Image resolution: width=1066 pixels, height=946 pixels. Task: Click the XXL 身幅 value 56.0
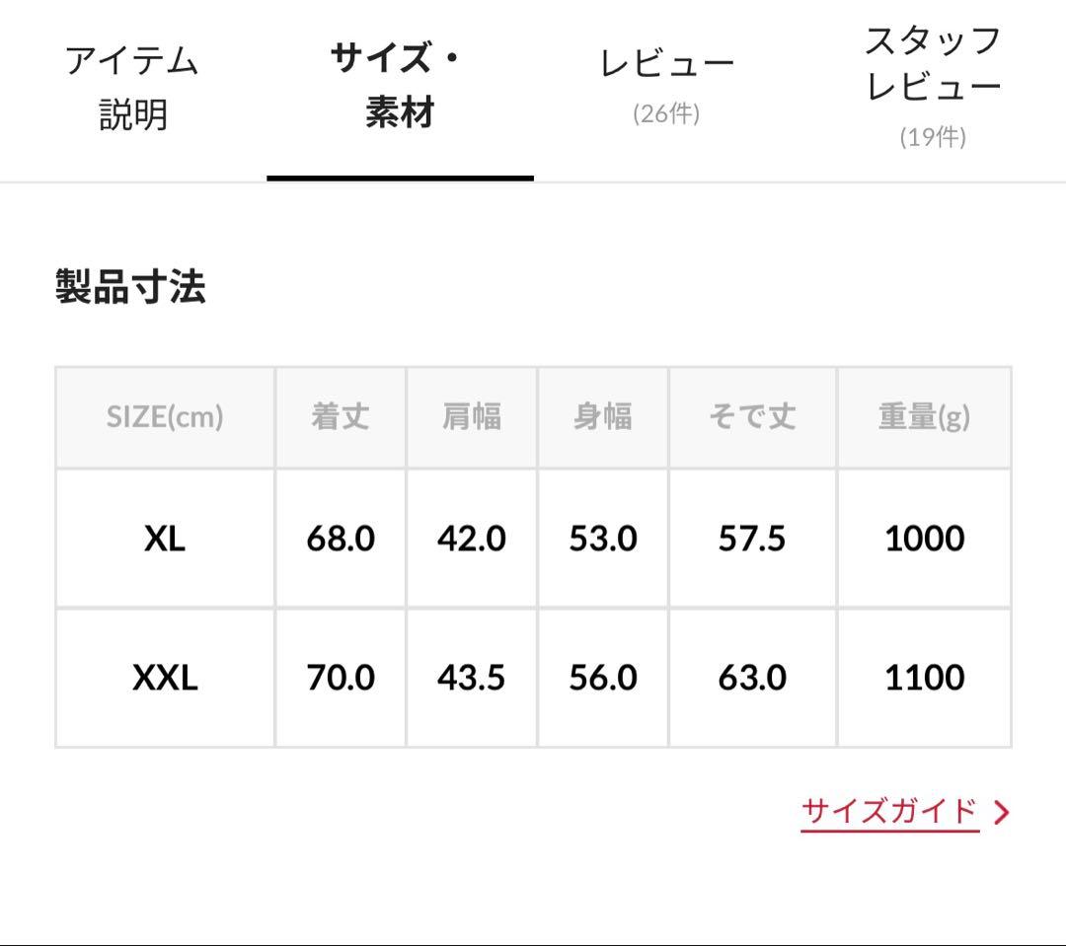click(603, 678)
